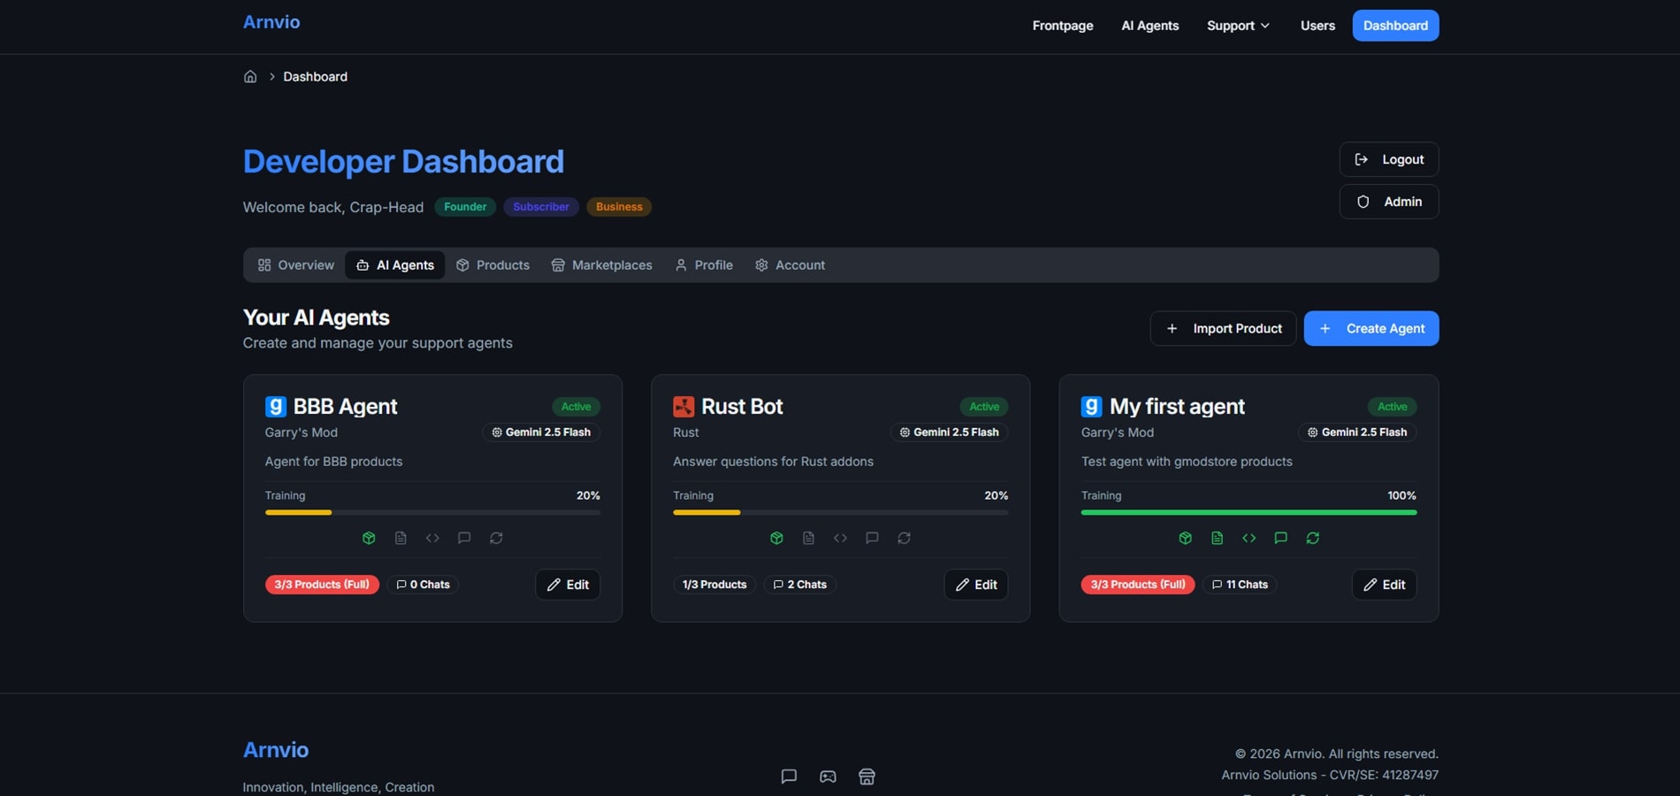Click the document icon in Rust Bot card
1680x796 pixels.
pyautogui.click(x=808, y=538)
